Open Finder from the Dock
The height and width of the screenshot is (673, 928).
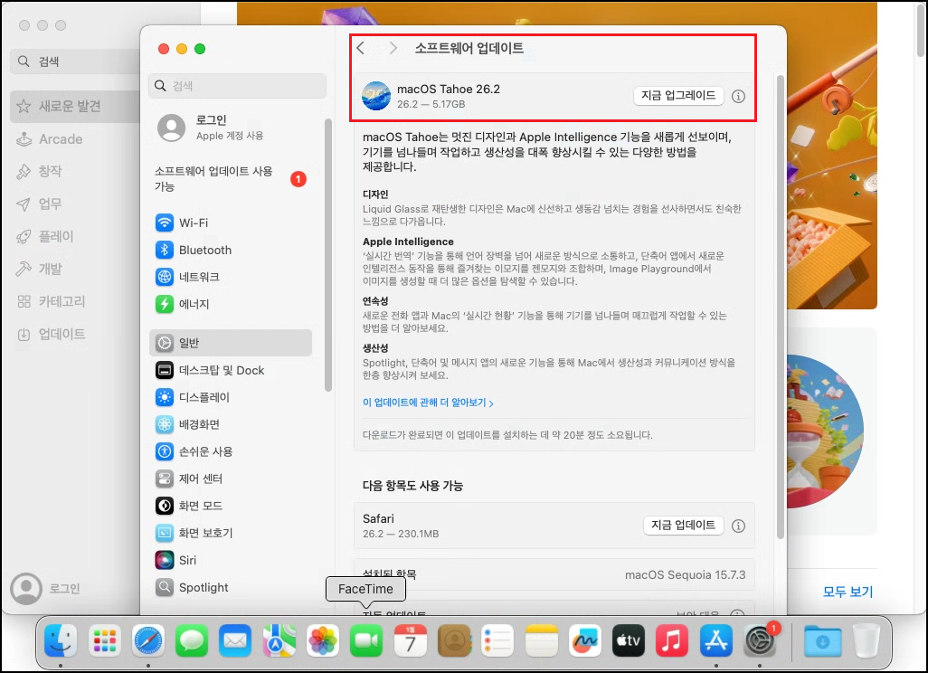[x=61, y=640]
